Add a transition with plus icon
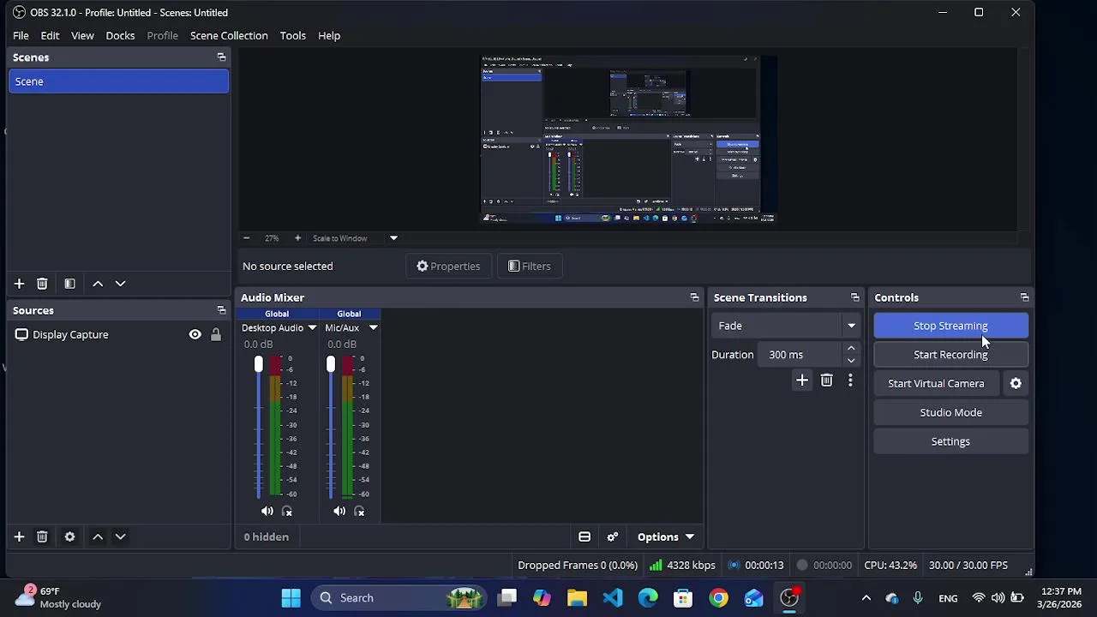The image size is (1097, 617). (x=802, y=380)
